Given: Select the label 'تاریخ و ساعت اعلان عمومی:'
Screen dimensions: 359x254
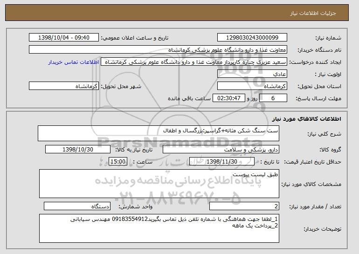Looking at the screenshot, I should tap(135, 38).
